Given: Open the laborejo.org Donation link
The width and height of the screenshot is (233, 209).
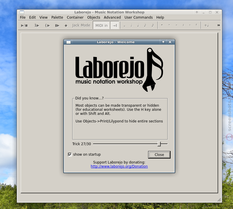Looking at the screenshot, I should click(x=119, y=166).
